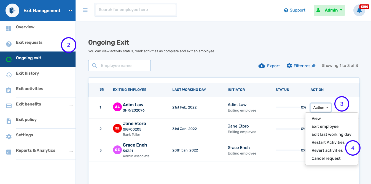Click the magnifier icon in Employee name field
This screenshot has height=184, width=371.
[x=95, y=66]
